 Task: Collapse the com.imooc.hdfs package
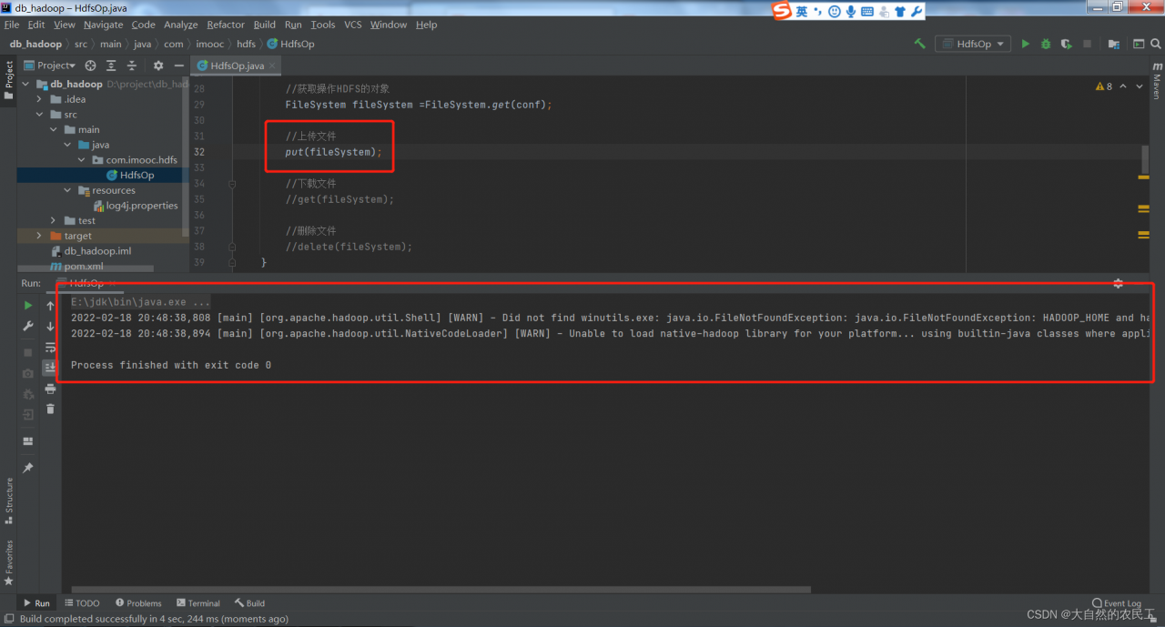pos(81,160)
